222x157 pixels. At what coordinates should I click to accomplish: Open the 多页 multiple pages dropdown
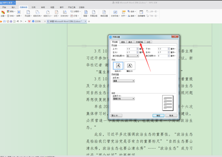124,81
